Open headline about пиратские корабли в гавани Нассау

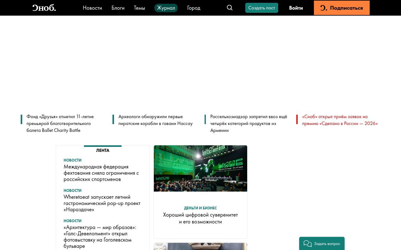coord(155,120)
